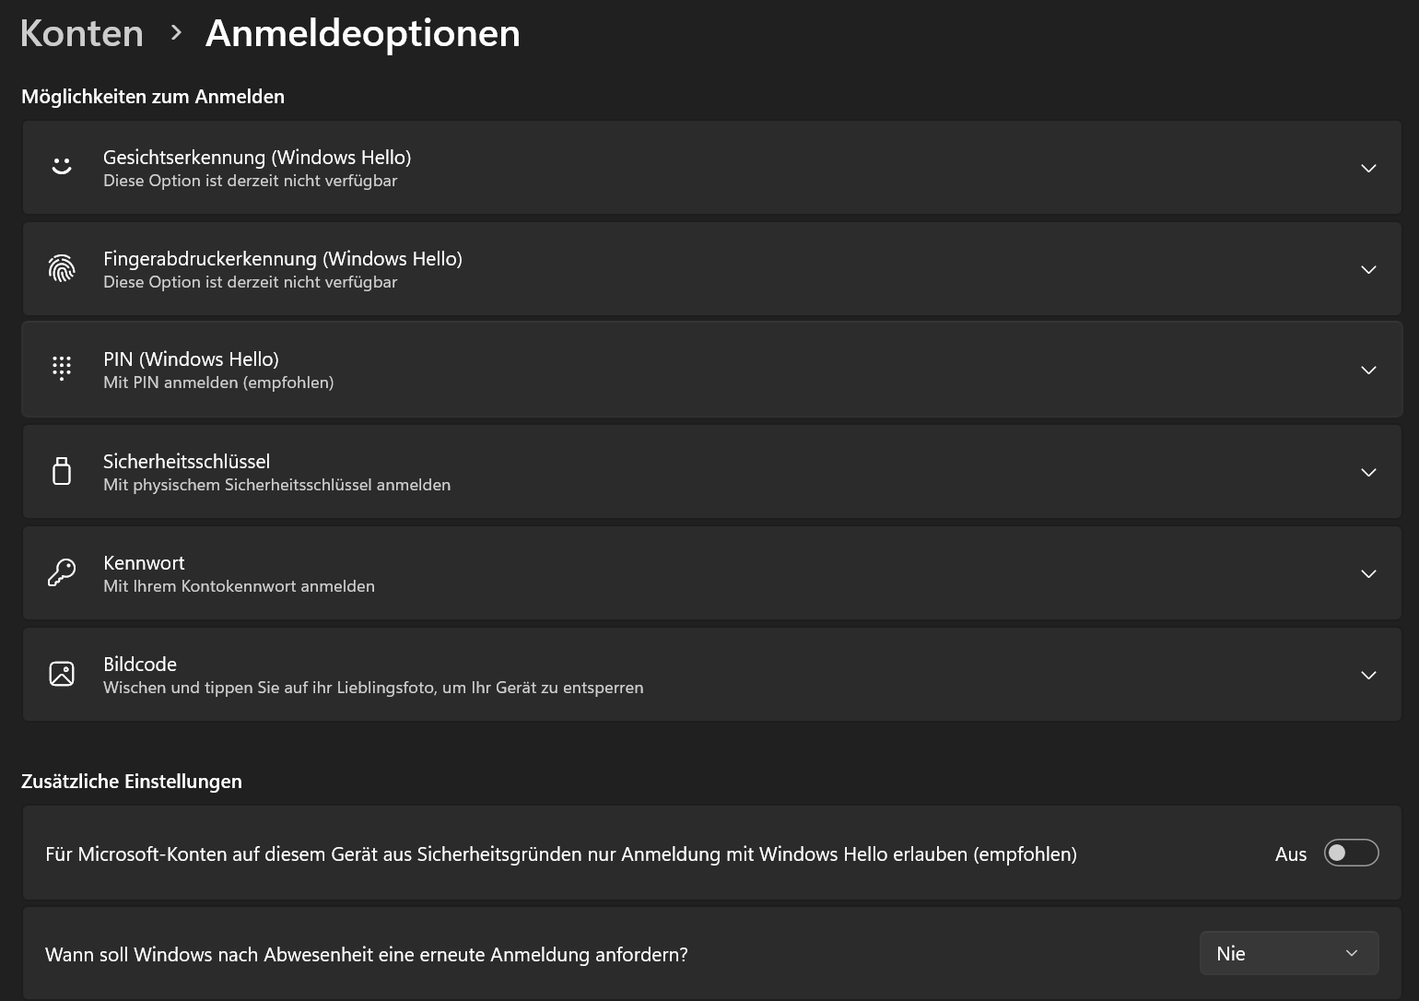
Task: Click the face recognition icon for Windows Hello
Action: click(x=61, y=167)
